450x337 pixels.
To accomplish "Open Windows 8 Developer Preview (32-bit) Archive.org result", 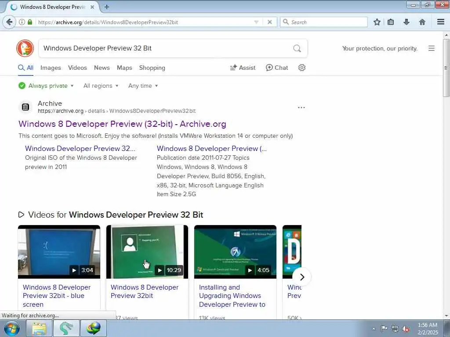I will tap(122, 124).
